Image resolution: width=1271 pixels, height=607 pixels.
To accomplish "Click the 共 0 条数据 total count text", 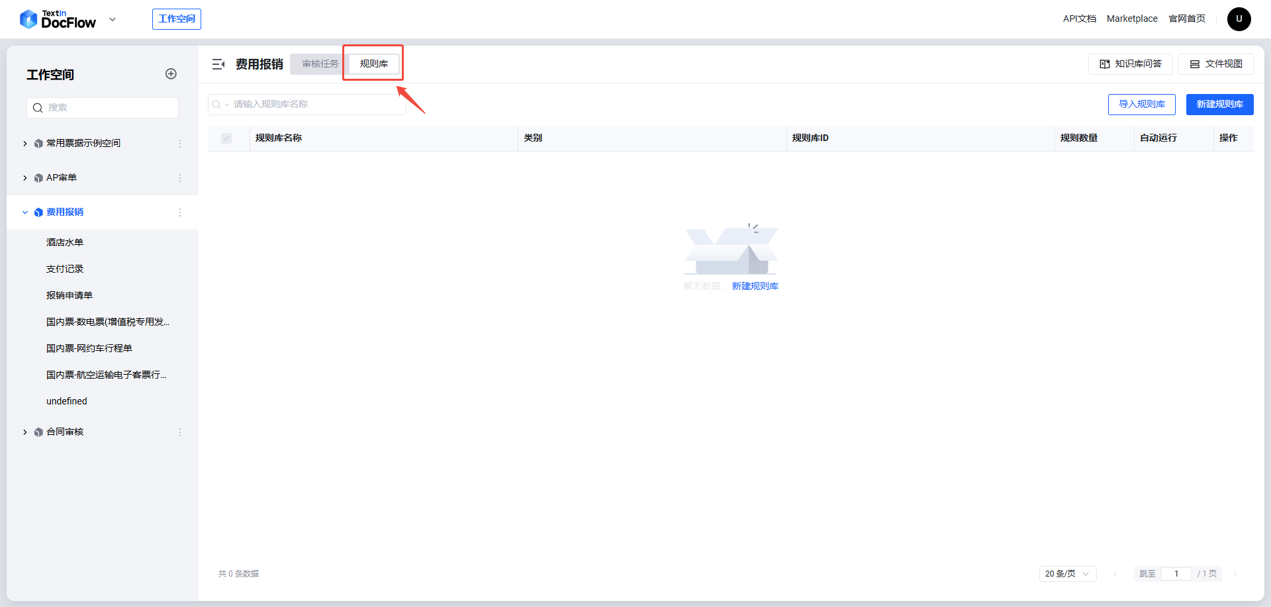I will pos(238,574).
